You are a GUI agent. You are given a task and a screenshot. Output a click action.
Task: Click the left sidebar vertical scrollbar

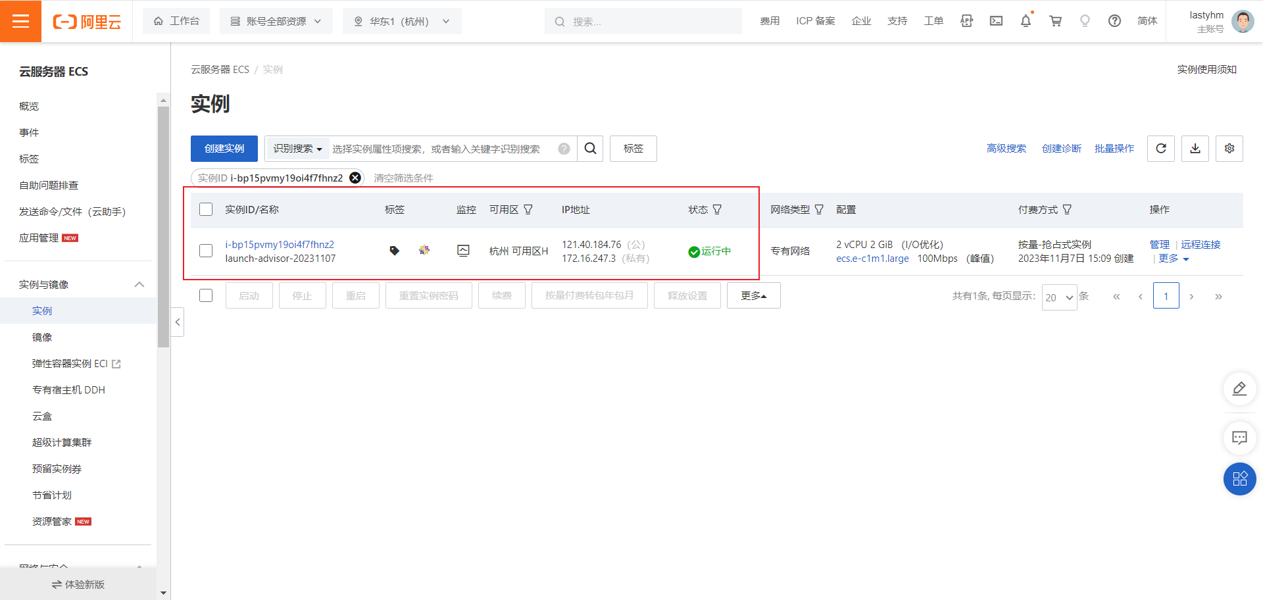coord(163,224)
